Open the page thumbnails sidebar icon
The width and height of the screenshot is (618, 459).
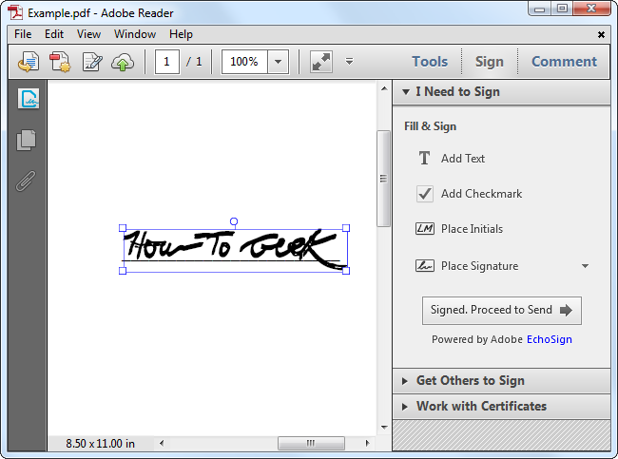tap(27, 140)
